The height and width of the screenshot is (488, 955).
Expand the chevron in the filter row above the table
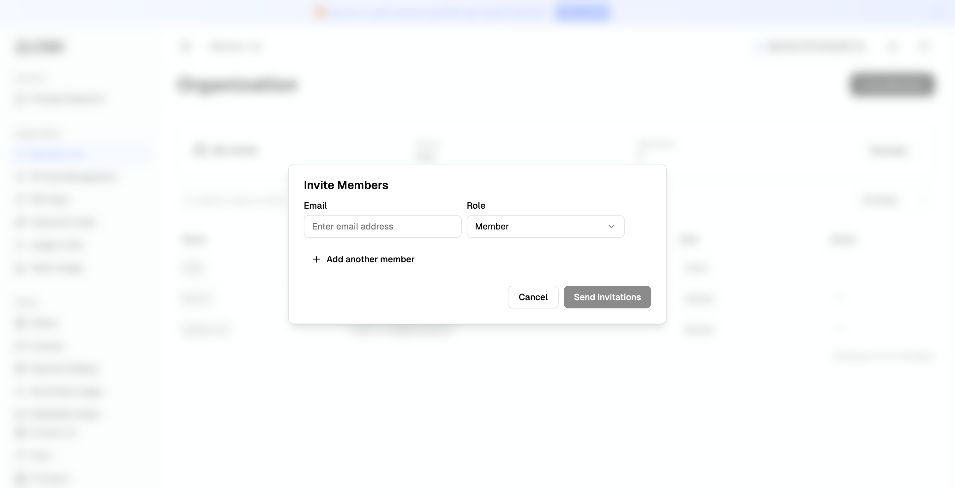coord(897,199)
